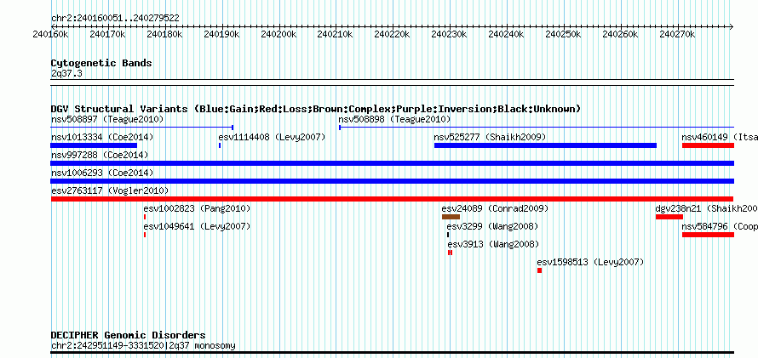Open the nsv460149 variant label
Image resolution: width=758 pixels, height=358 pixels.
tap(720, 137)
